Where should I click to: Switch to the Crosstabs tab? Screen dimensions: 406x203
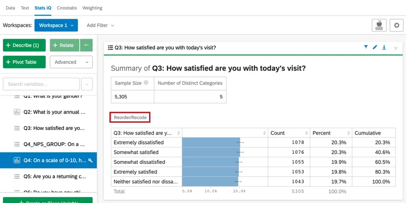point(67,8)
